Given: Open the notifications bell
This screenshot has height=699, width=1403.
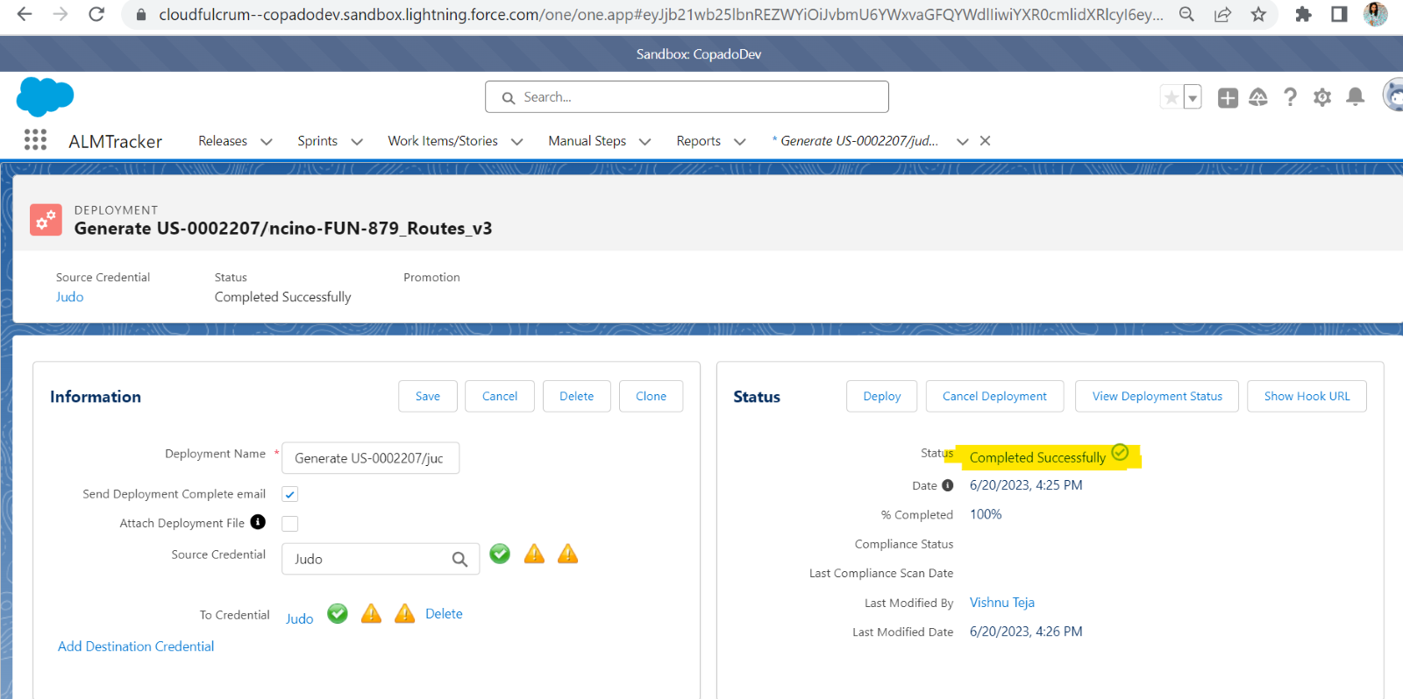Looking at the screenshot, I should pos(1355,97).
